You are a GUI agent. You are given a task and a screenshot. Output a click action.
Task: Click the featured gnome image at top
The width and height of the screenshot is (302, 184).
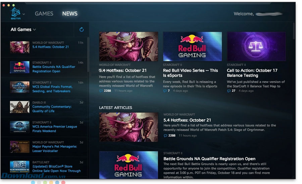point(129,46)
